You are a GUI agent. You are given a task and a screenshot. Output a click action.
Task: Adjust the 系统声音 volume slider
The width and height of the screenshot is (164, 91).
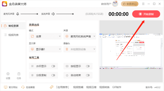tap(65, 14)
